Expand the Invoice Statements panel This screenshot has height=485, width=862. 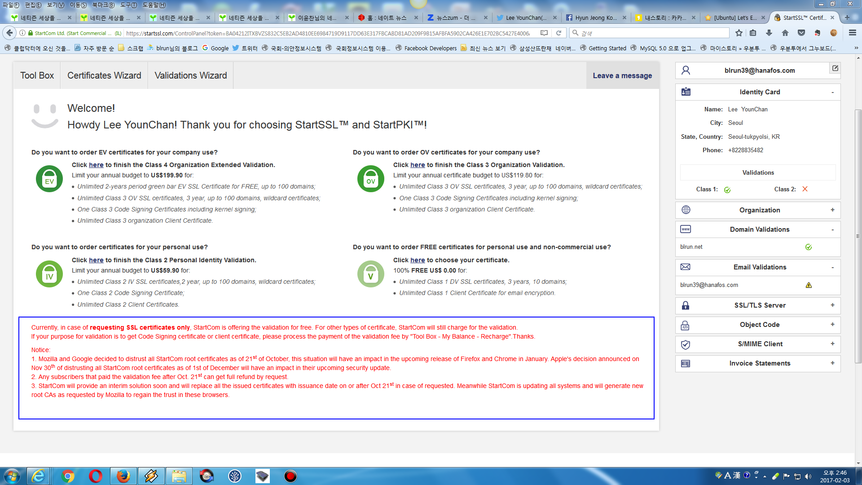(832, 363)
